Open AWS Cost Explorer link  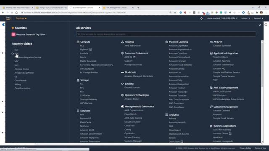pos(222,91)
